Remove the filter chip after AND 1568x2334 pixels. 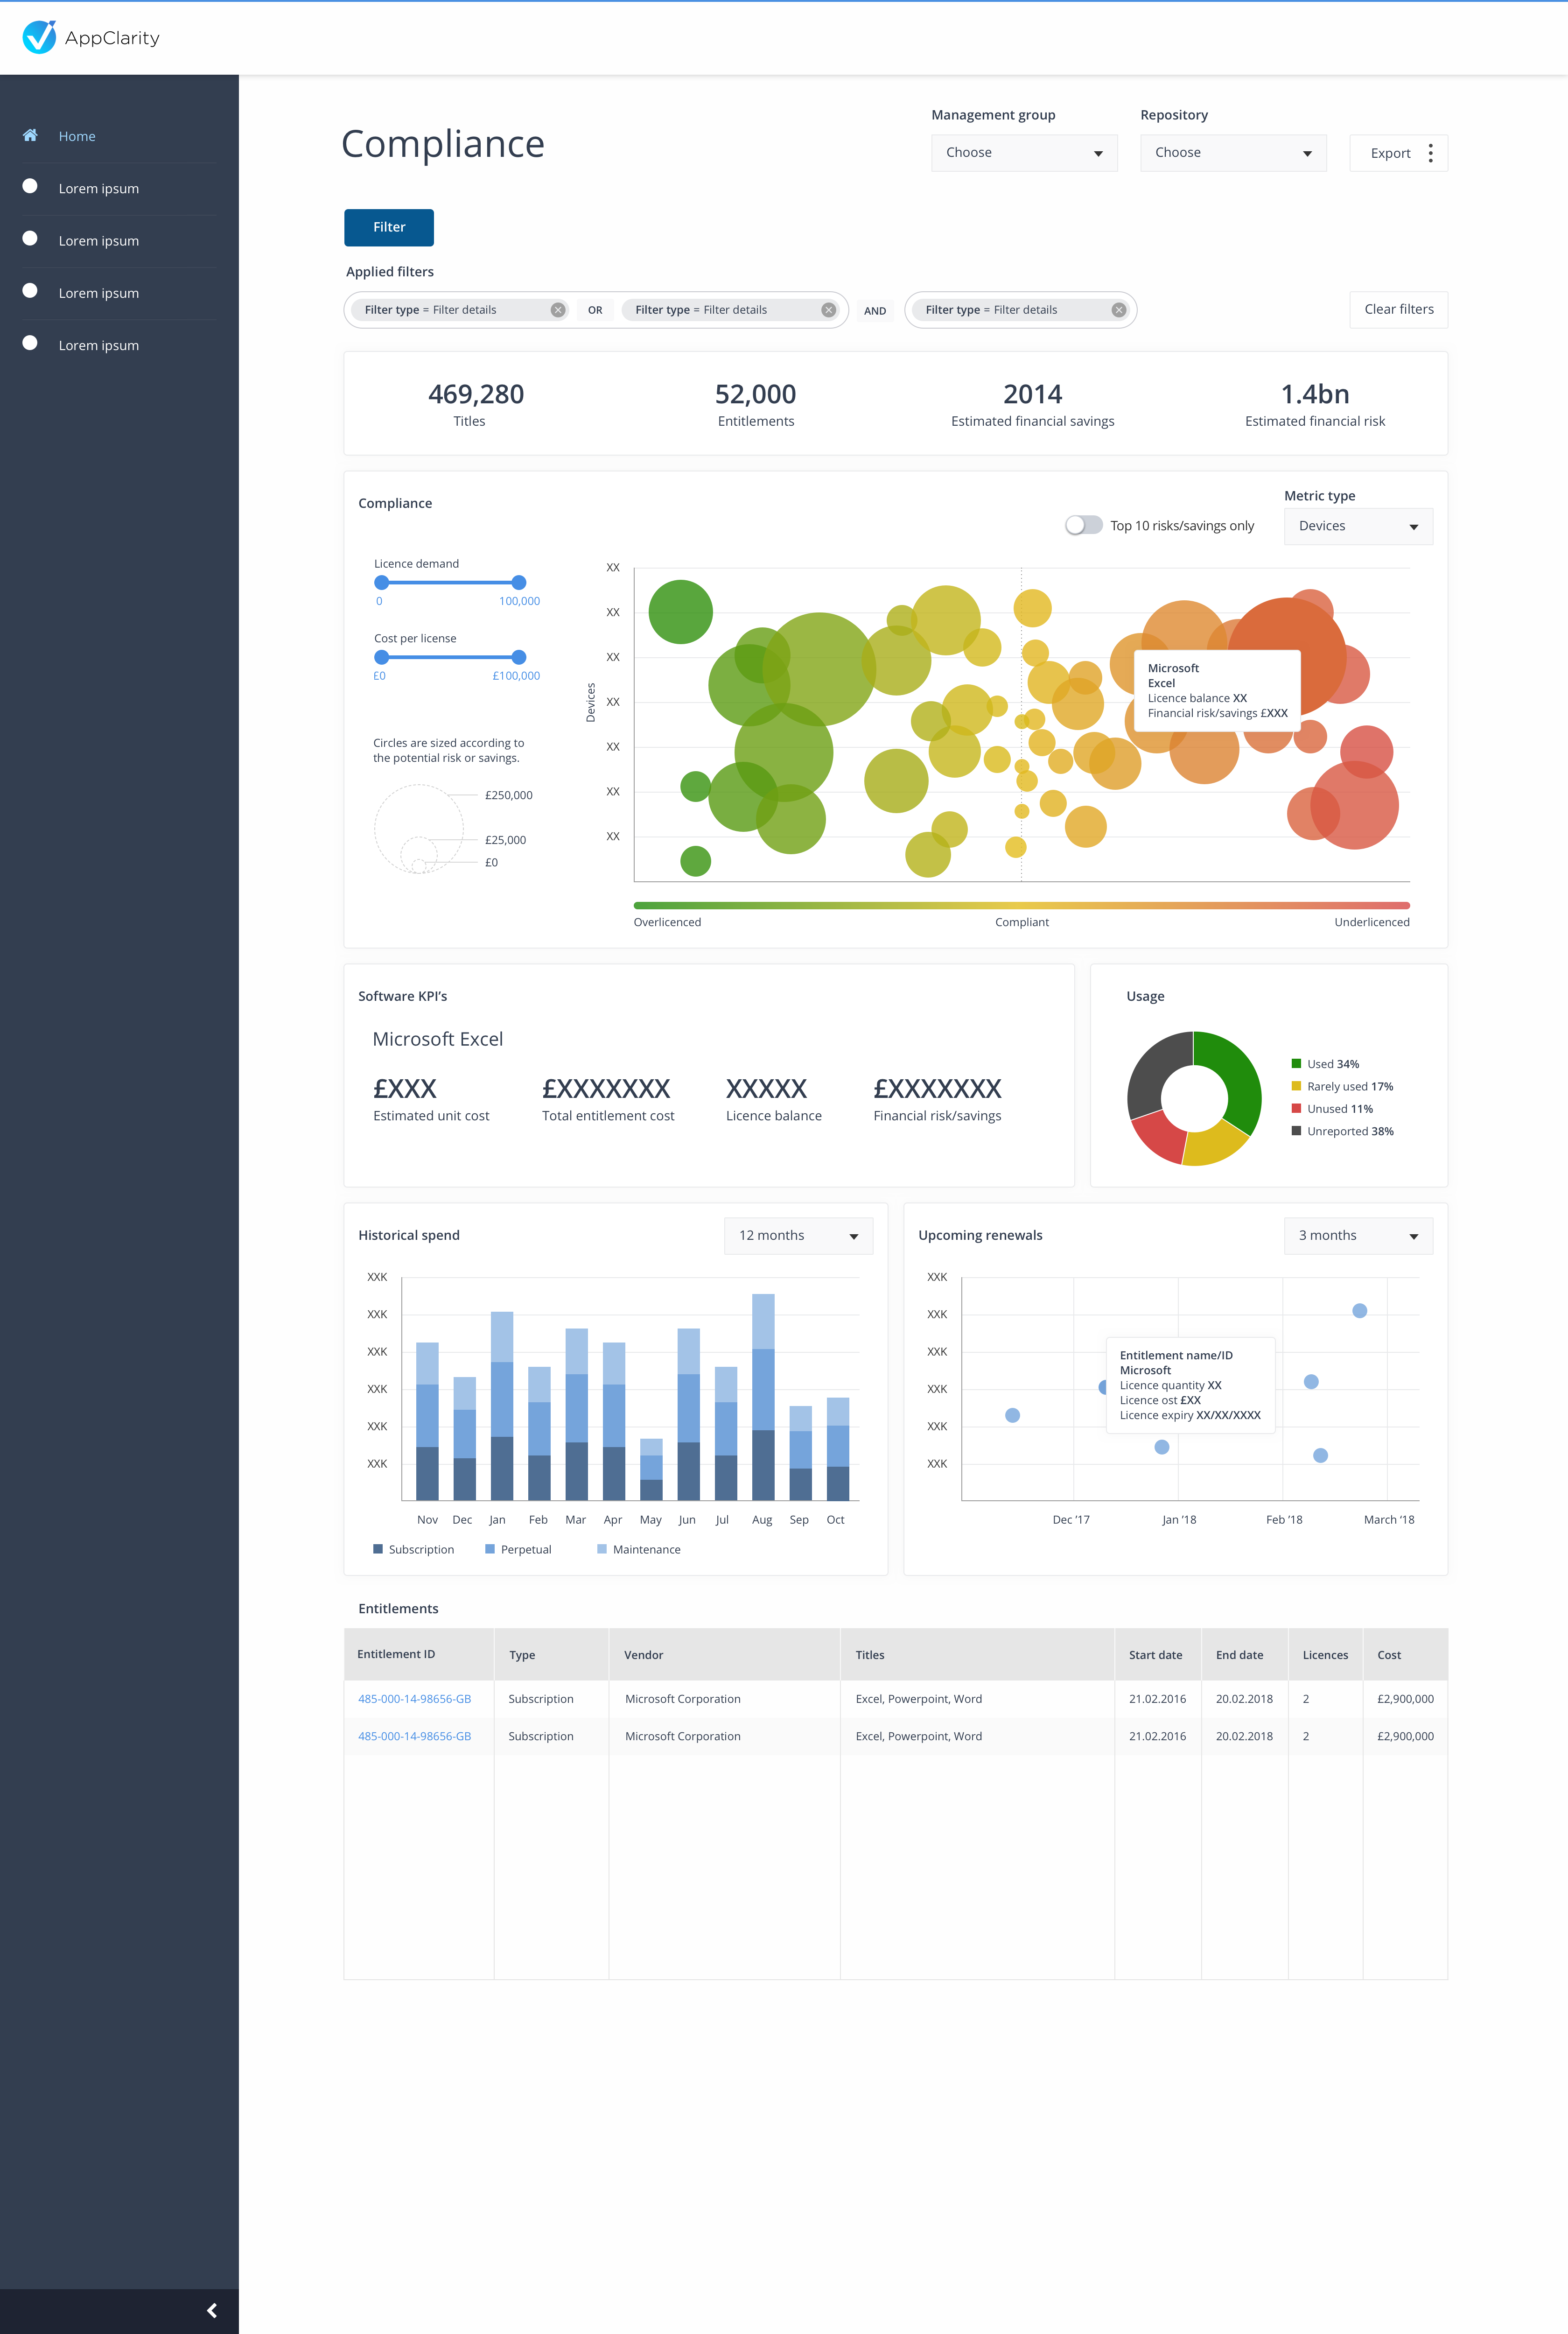click(1119, 310)
